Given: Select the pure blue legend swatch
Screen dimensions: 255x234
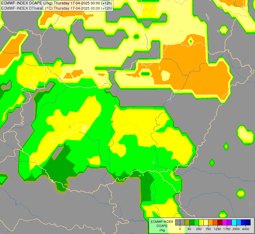Looking at the screenshot, I should tap(244, 222).
